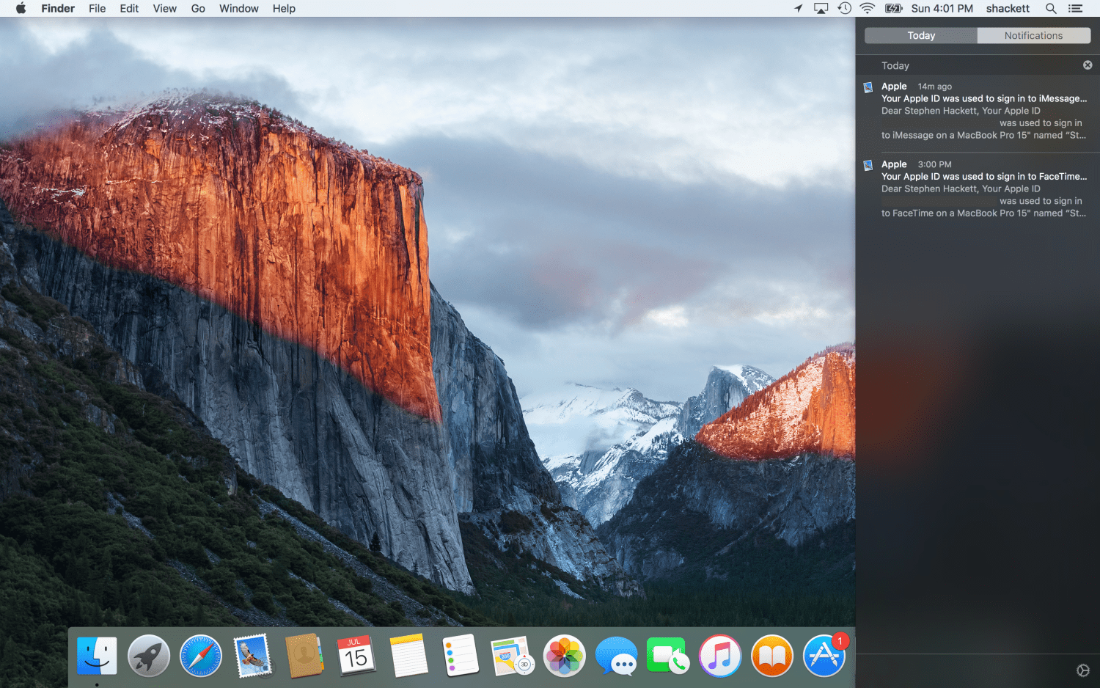Viewport: 1100px width, 688px height.
Task: Launch Mail from the Dock
Action: [x=253, y=655]
